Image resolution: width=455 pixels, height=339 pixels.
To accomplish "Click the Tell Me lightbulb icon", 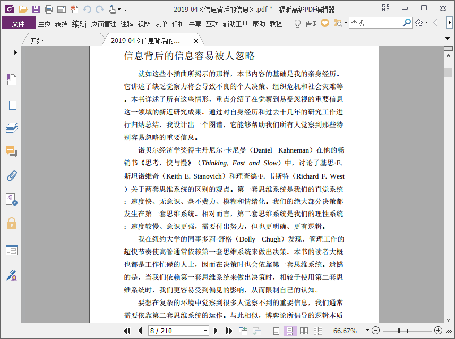I will click(297, 23).
